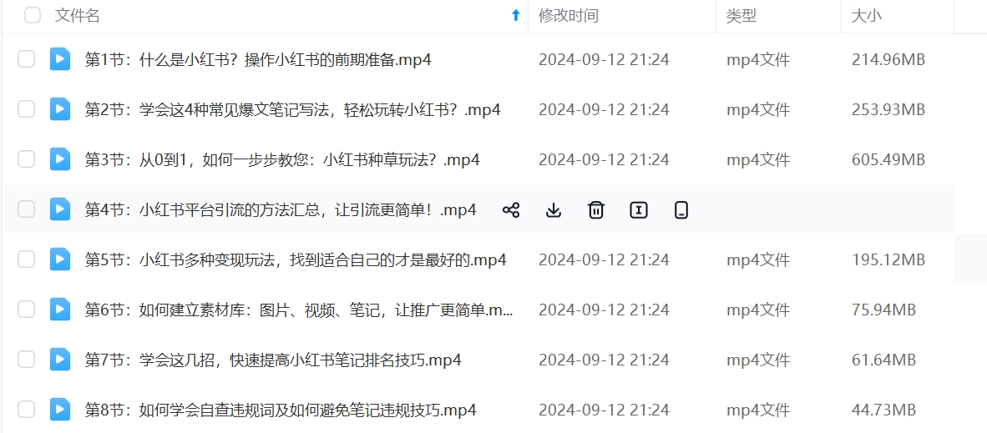Sort by the 修改时间 column header
Viewport: 987px width, 433px height.
pos(568,16)
